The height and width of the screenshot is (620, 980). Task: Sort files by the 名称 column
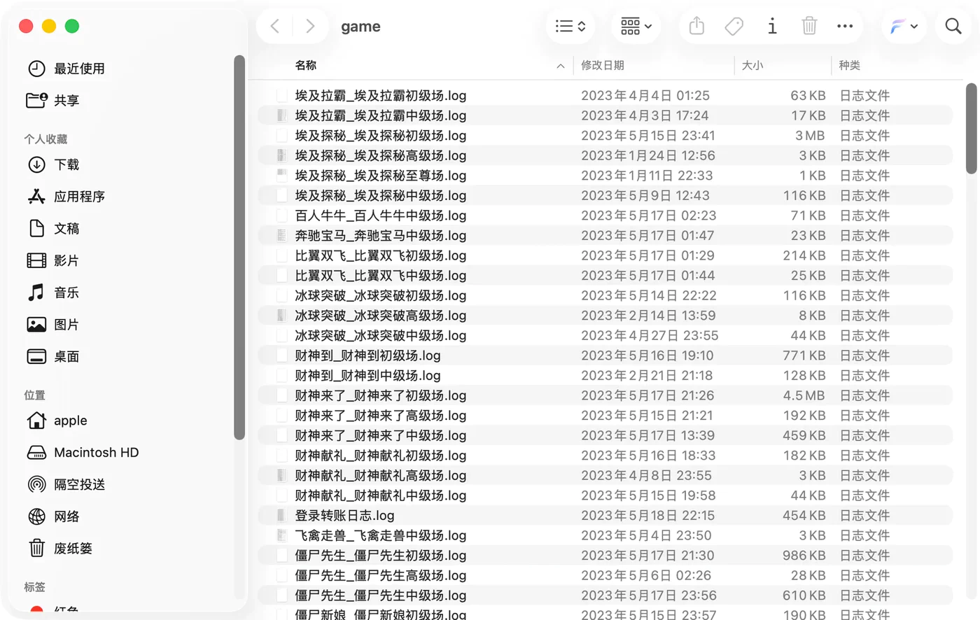[306, 65]
